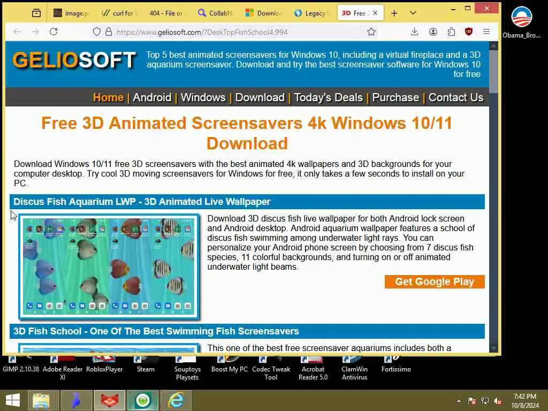This screenshot has width=548, height=411.
Task: Open the Souptoys Playsets desktop shortcut
Action: [187, 368]
